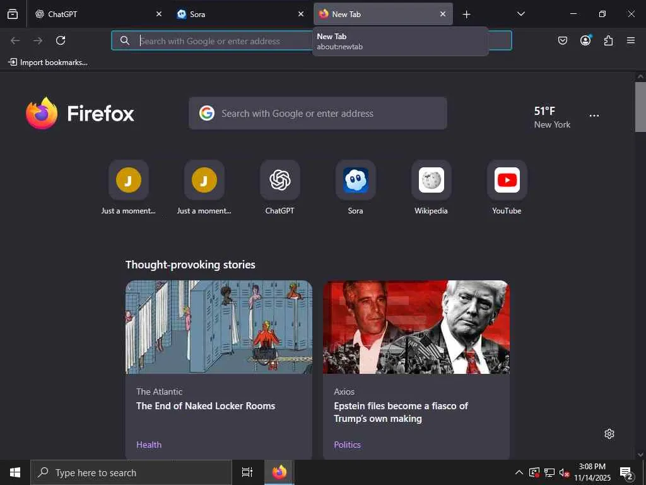Open the Epstein files story image
The image size is (646, 485).
pyautogui.click(x=416, y=327)
